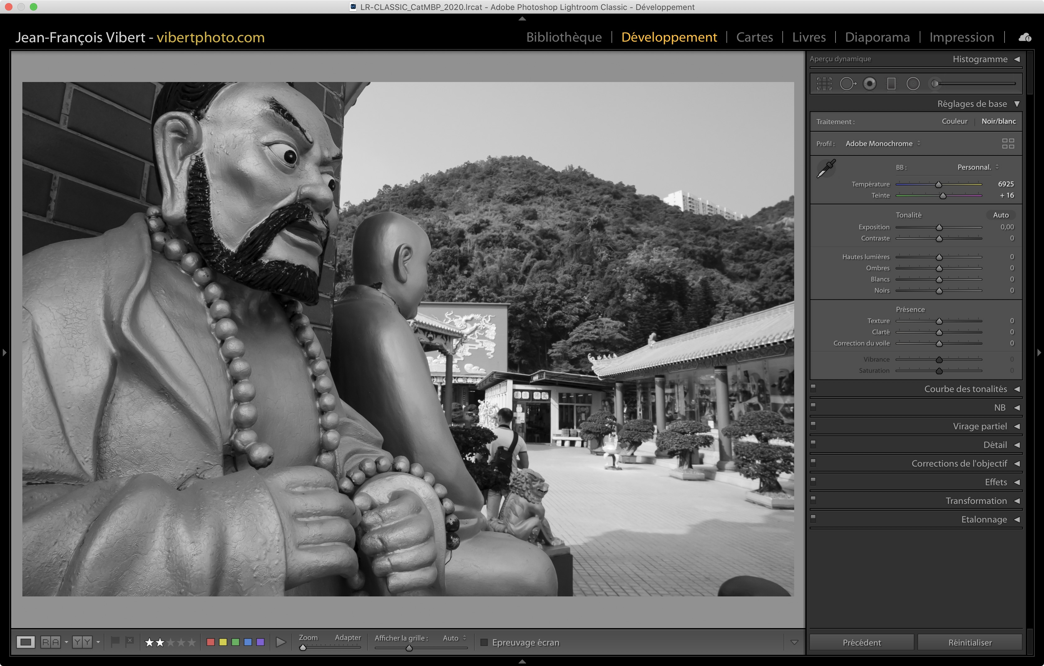Enable Epreuvage écran checkbox
Image resolution: width=1044 pixels, height=666 pixels.
click(x=484, y=642)
